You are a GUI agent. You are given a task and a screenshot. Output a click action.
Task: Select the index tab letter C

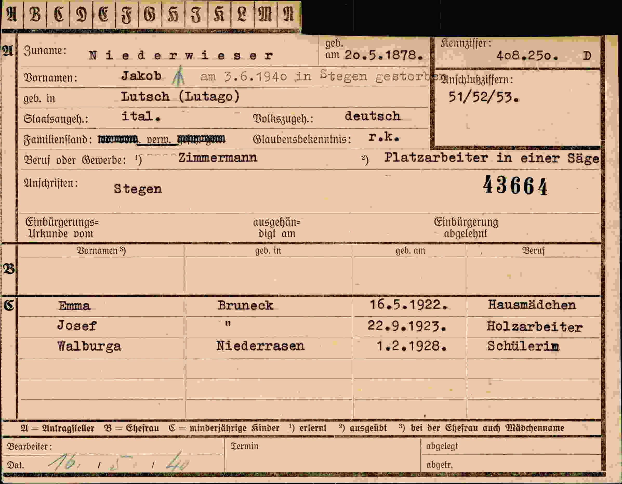click(x=58, y=14)
